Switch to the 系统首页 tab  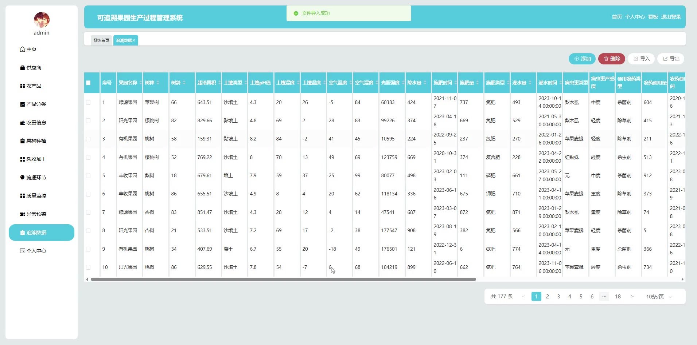click(x=101, y=40)
